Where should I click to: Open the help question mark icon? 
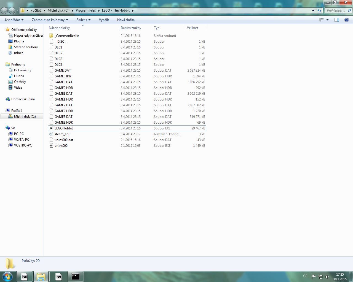point(347,20)
